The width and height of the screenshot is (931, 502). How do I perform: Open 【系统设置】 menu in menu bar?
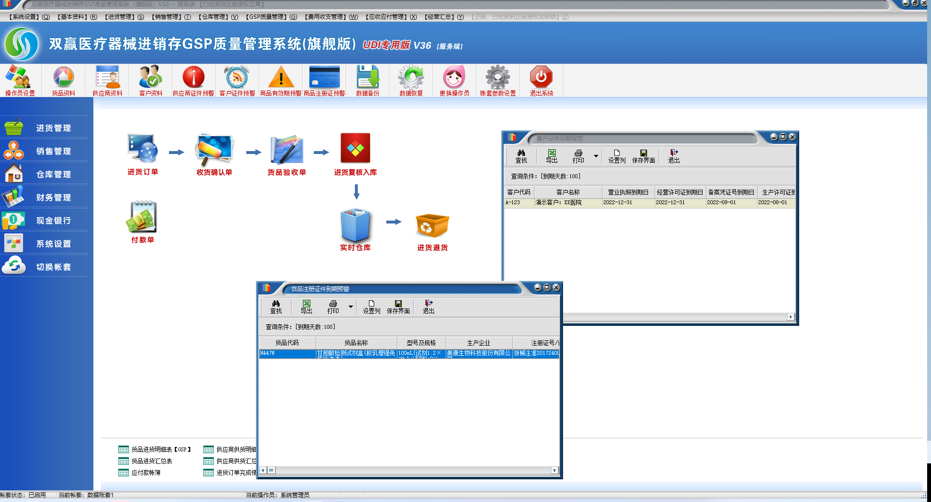pyautogui.click(x=29, y=17)
